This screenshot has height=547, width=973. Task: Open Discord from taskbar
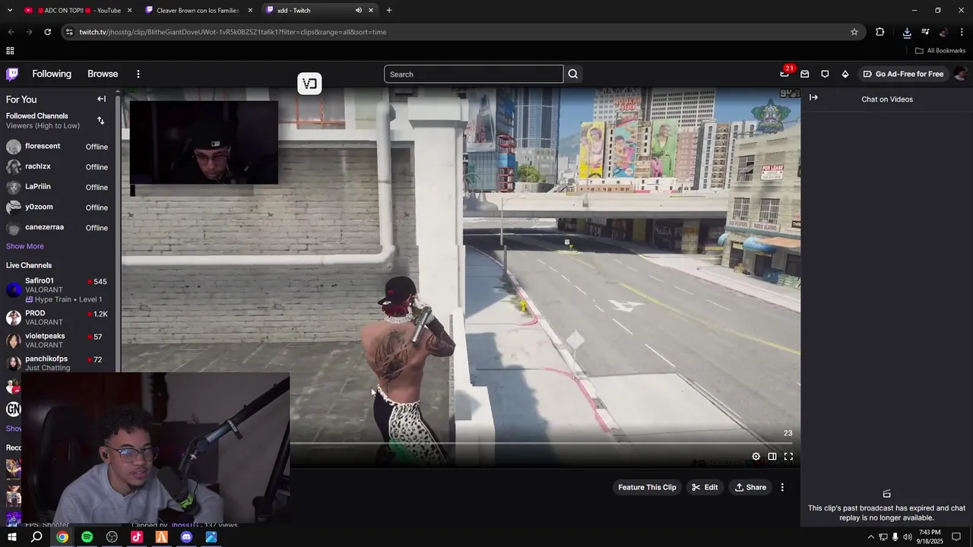click(186, 537)
